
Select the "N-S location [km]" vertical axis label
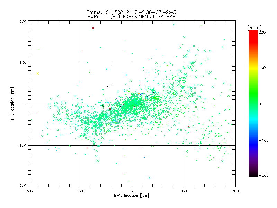pyautogui.click(x=12, y=104)
